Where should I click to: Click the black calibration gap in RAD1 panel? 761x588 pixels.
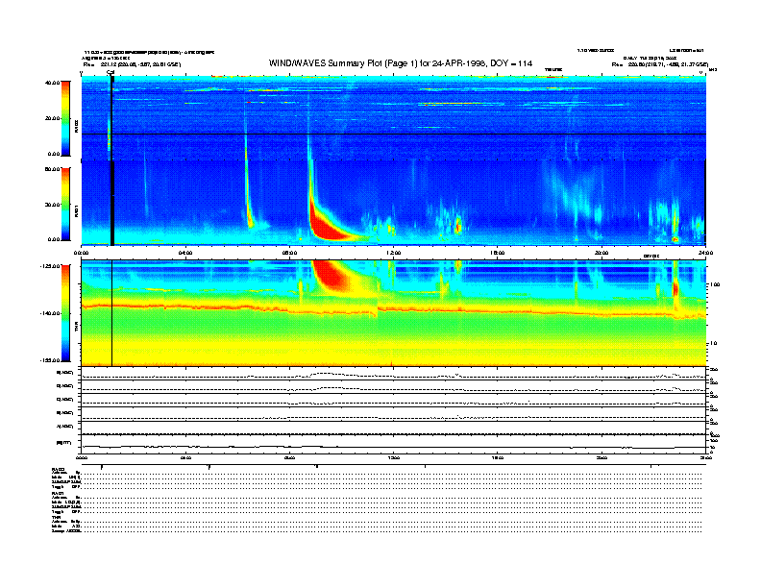(112, 203)
